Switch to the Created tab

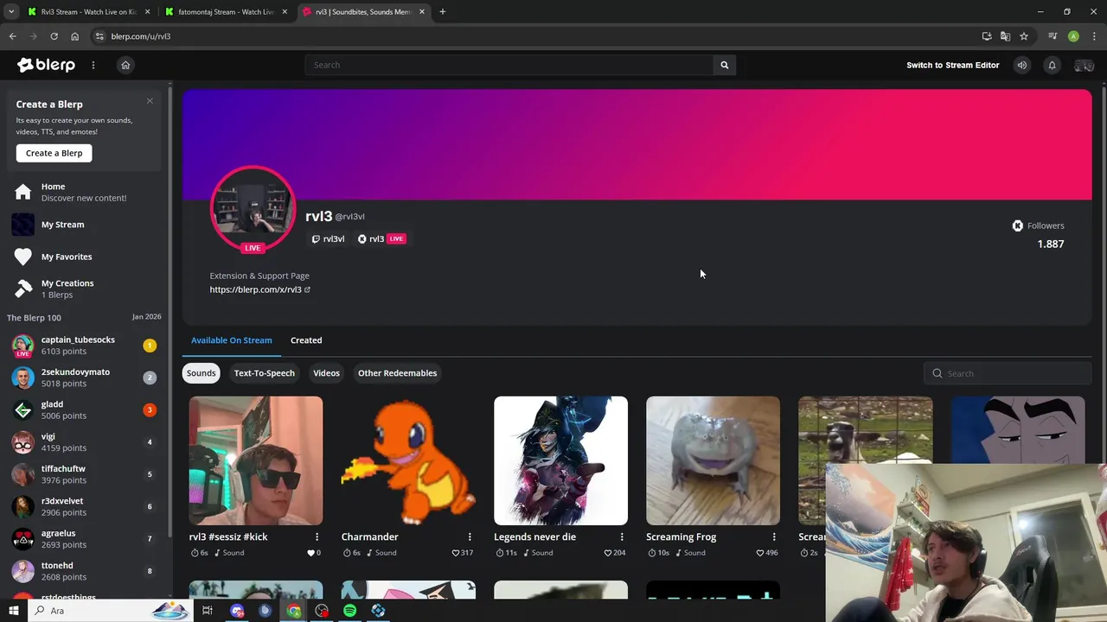tap(306, 340)
